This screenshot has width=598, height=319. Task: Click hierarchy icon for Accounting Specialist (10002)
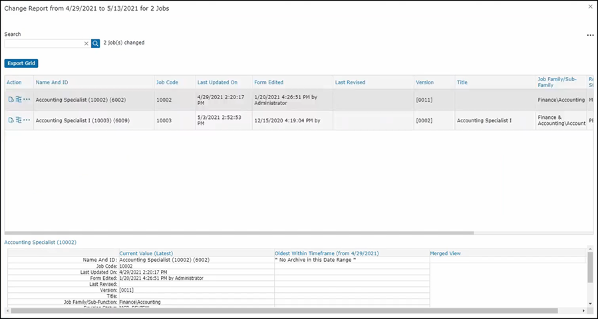pyautogui.click(x=19, y=100)
